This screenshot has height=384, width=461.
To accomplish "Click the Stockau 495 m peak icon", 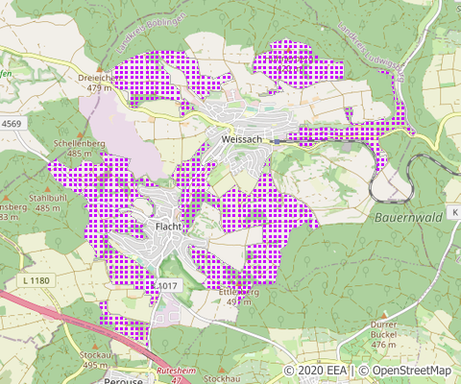I will coord(95,347).
